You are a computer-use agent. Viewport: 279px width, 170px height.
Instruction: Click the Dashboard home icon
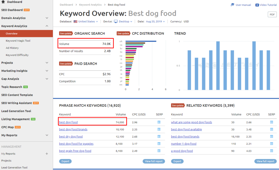(3, 2)
